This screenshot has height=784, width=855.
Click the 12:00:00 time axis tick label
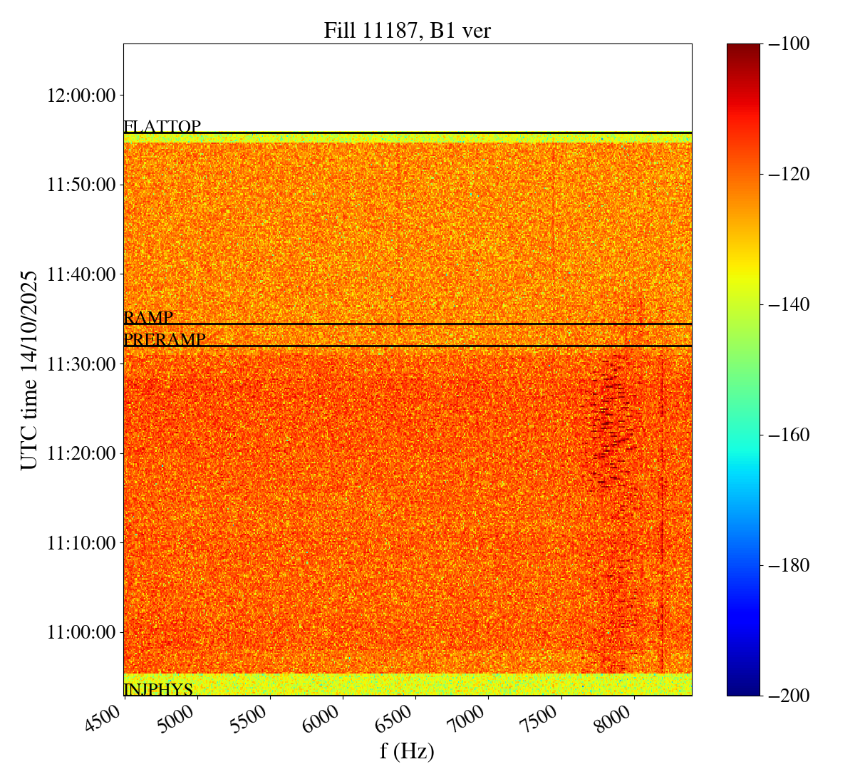[x=81, y=96]
